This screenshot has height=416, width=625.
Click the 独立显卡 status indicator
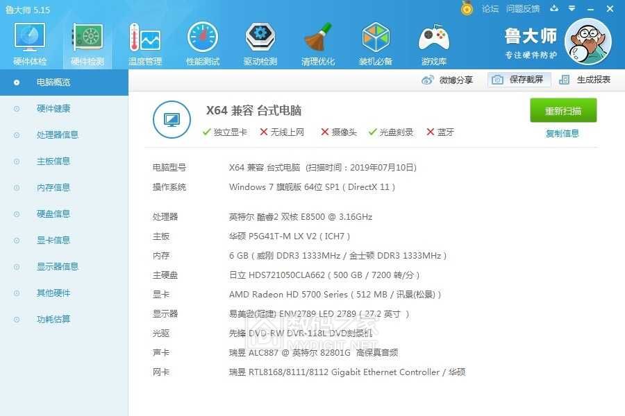click(x=225, y=132)
